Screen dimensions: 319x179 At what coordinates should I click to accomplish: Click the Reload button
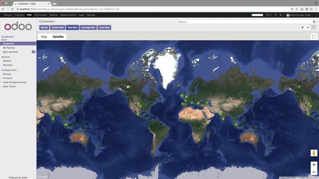pos(44,27)
